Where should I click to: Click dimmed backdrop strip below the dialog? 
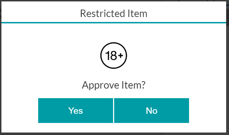point(114,134)
